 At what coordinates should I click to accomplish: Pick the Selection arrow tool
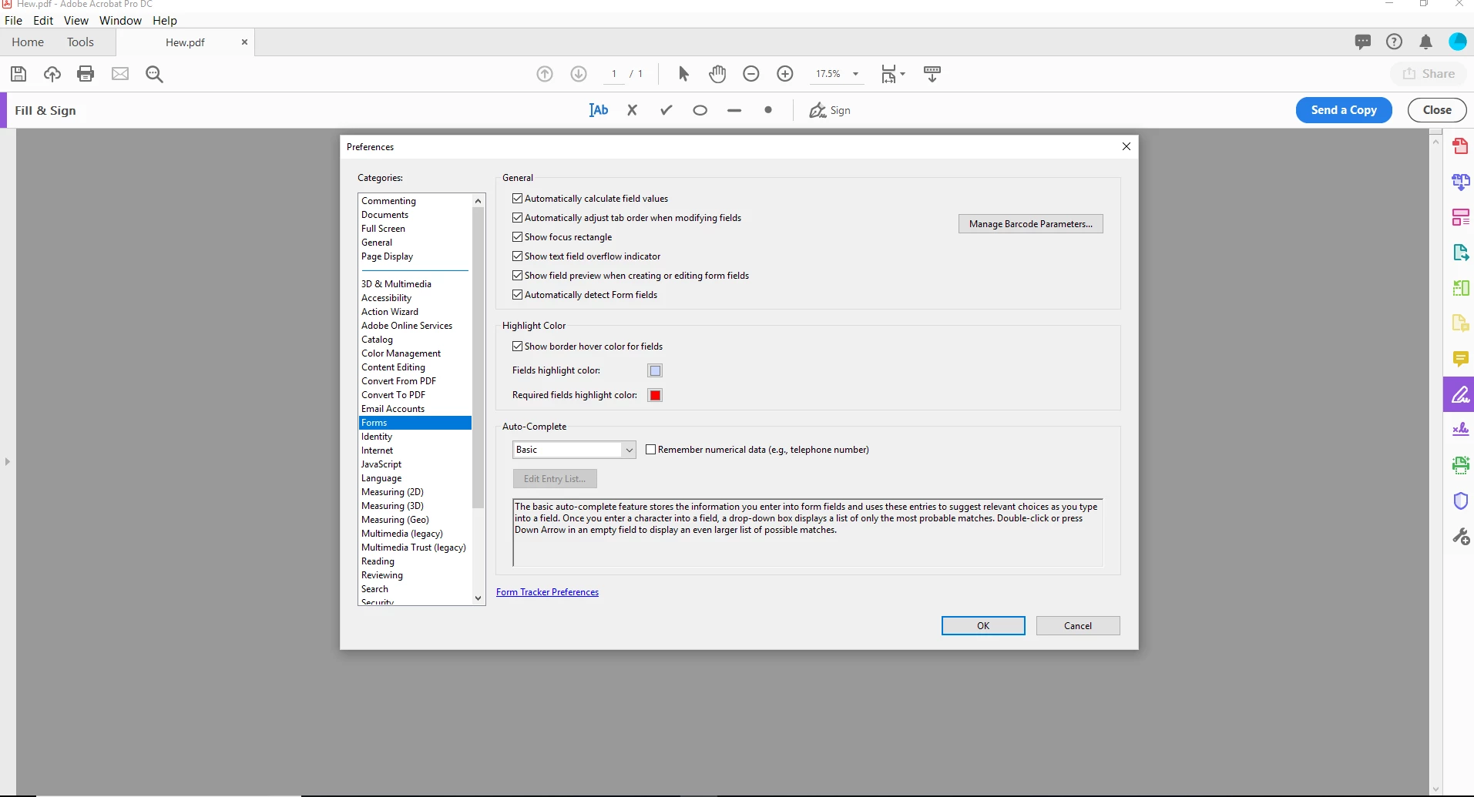pos(683,74)
